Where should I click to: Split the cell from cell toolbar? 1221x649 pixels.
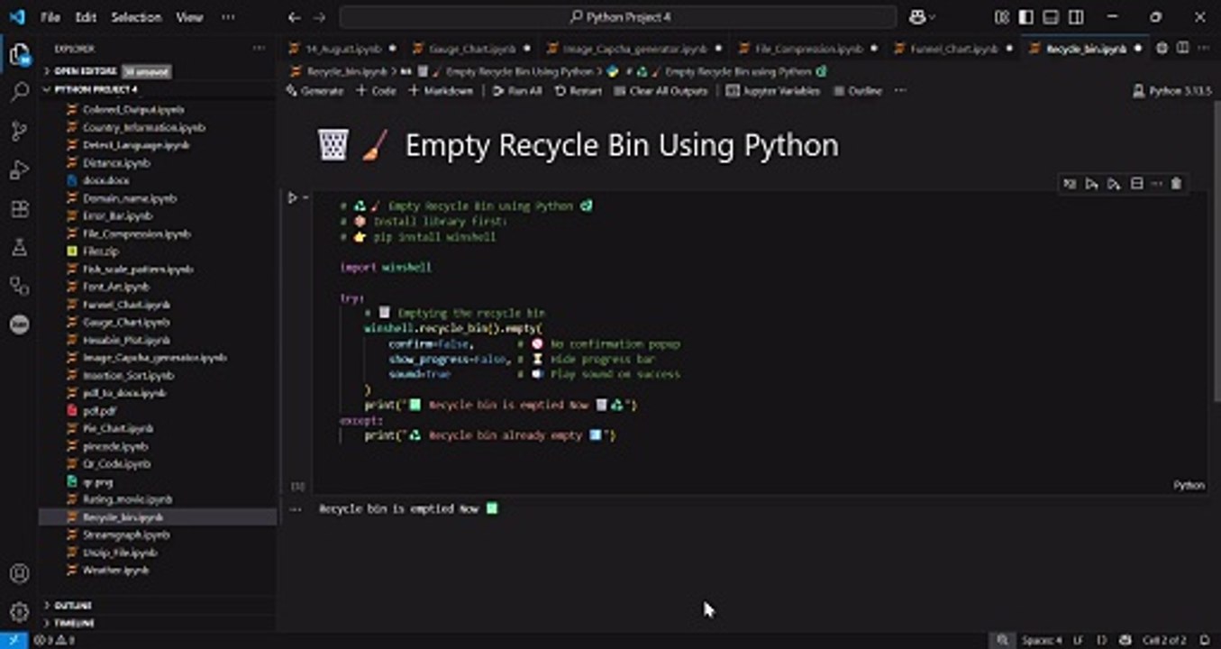click(1136, 184)
